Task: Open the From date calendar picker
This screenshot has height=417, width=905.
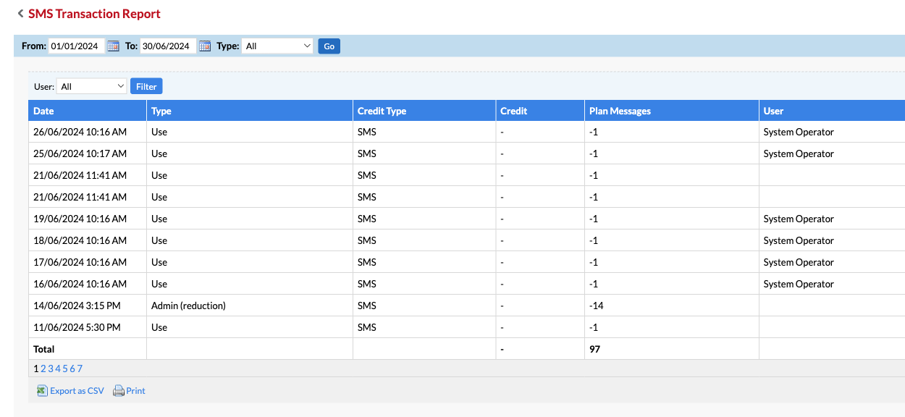Action: click(x=113, y=46)
